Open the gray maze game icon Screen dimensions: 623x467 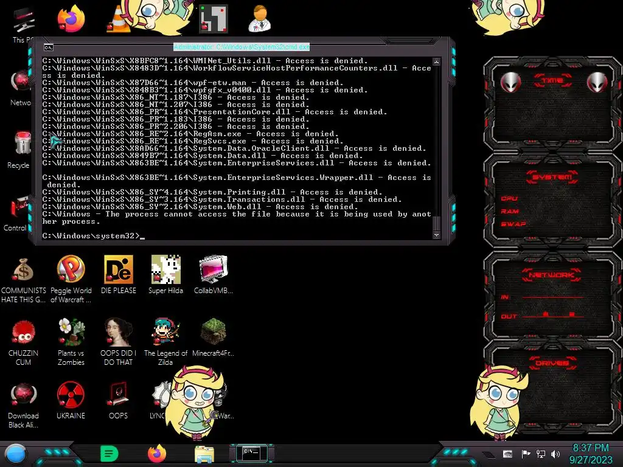click(x=214, y=19)
